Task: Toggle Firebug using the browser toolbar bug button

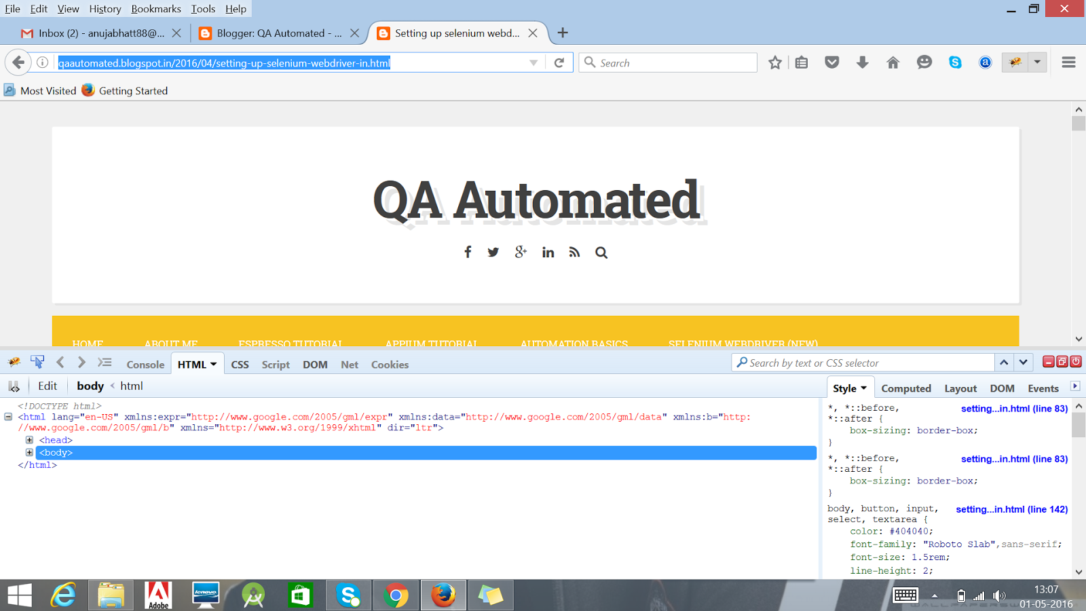Action: click(x=1015, y=62)
